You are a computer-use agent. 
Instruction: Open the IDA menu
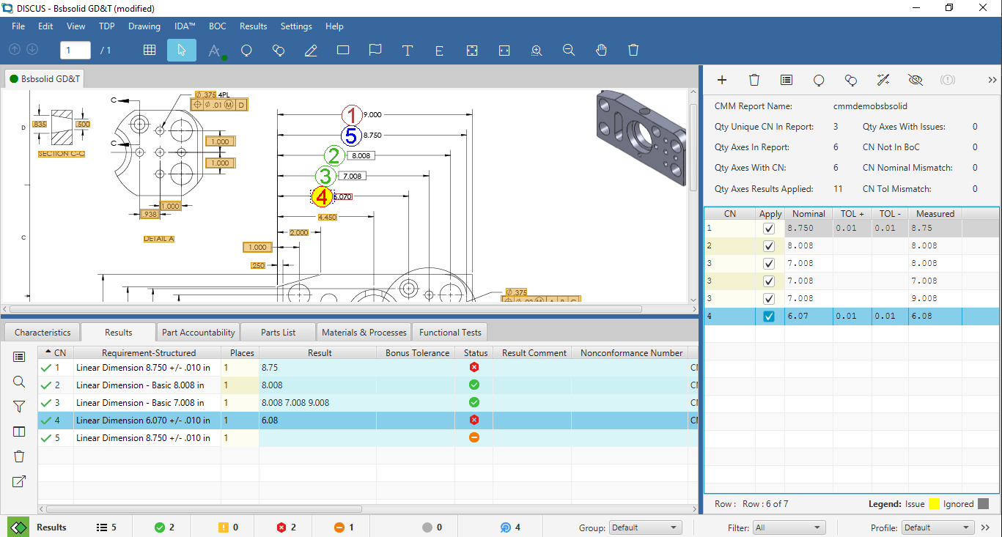click(x=185, y=26)
